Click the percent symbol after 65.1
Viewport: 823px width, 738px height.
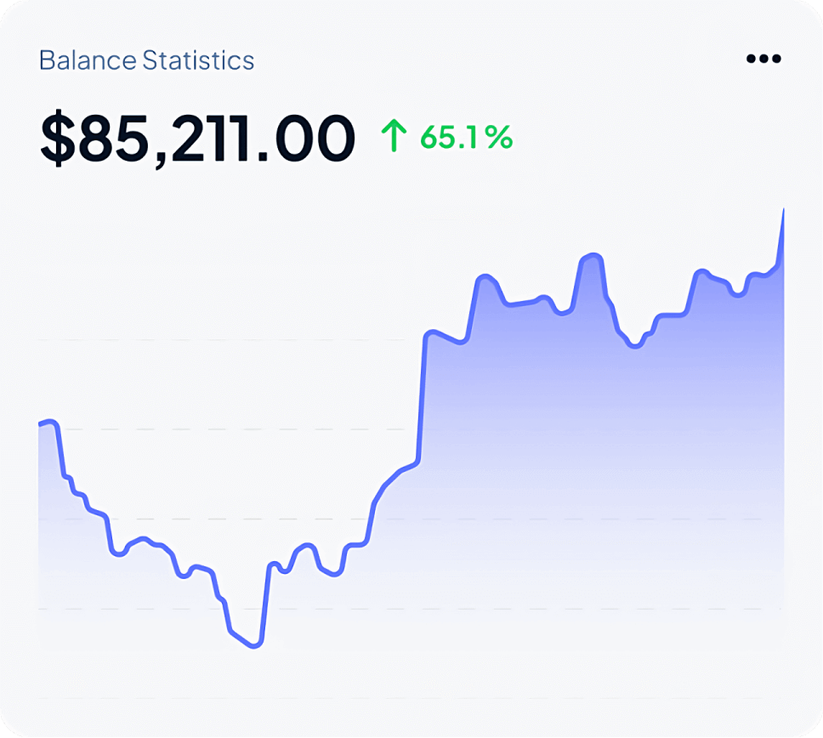click(x=499, y=136)
